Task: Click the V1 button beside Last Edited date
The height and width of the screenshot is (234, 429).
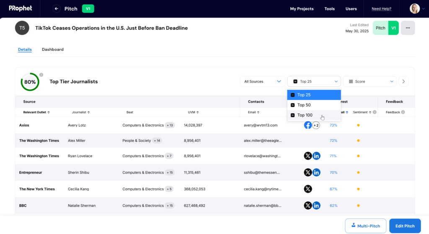Action: click(393, 28)
